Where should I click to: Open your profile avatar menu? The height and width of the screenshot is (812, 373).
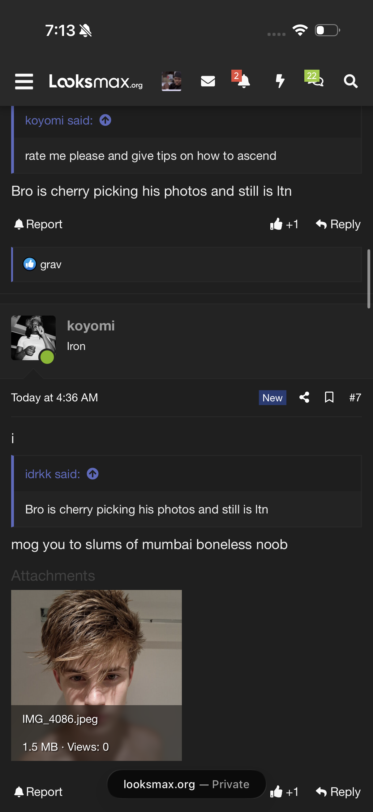click(171, 81)
